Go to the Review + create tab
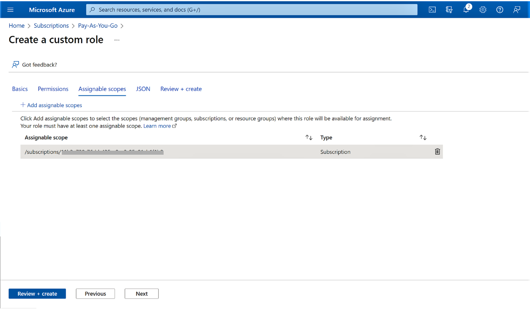 [x=181, y=89]
